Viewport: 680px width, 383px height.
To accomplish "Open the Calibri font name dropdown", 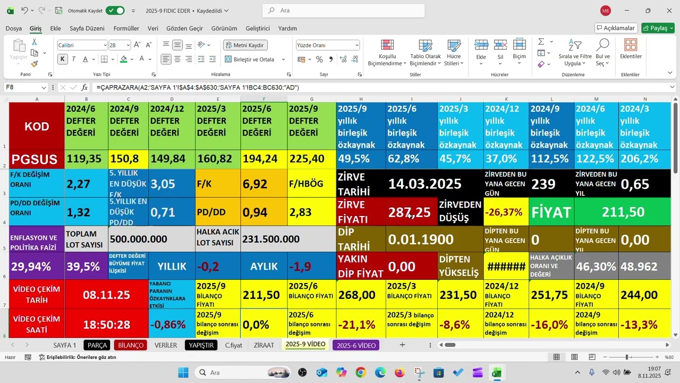I will [x=104, y=45].
